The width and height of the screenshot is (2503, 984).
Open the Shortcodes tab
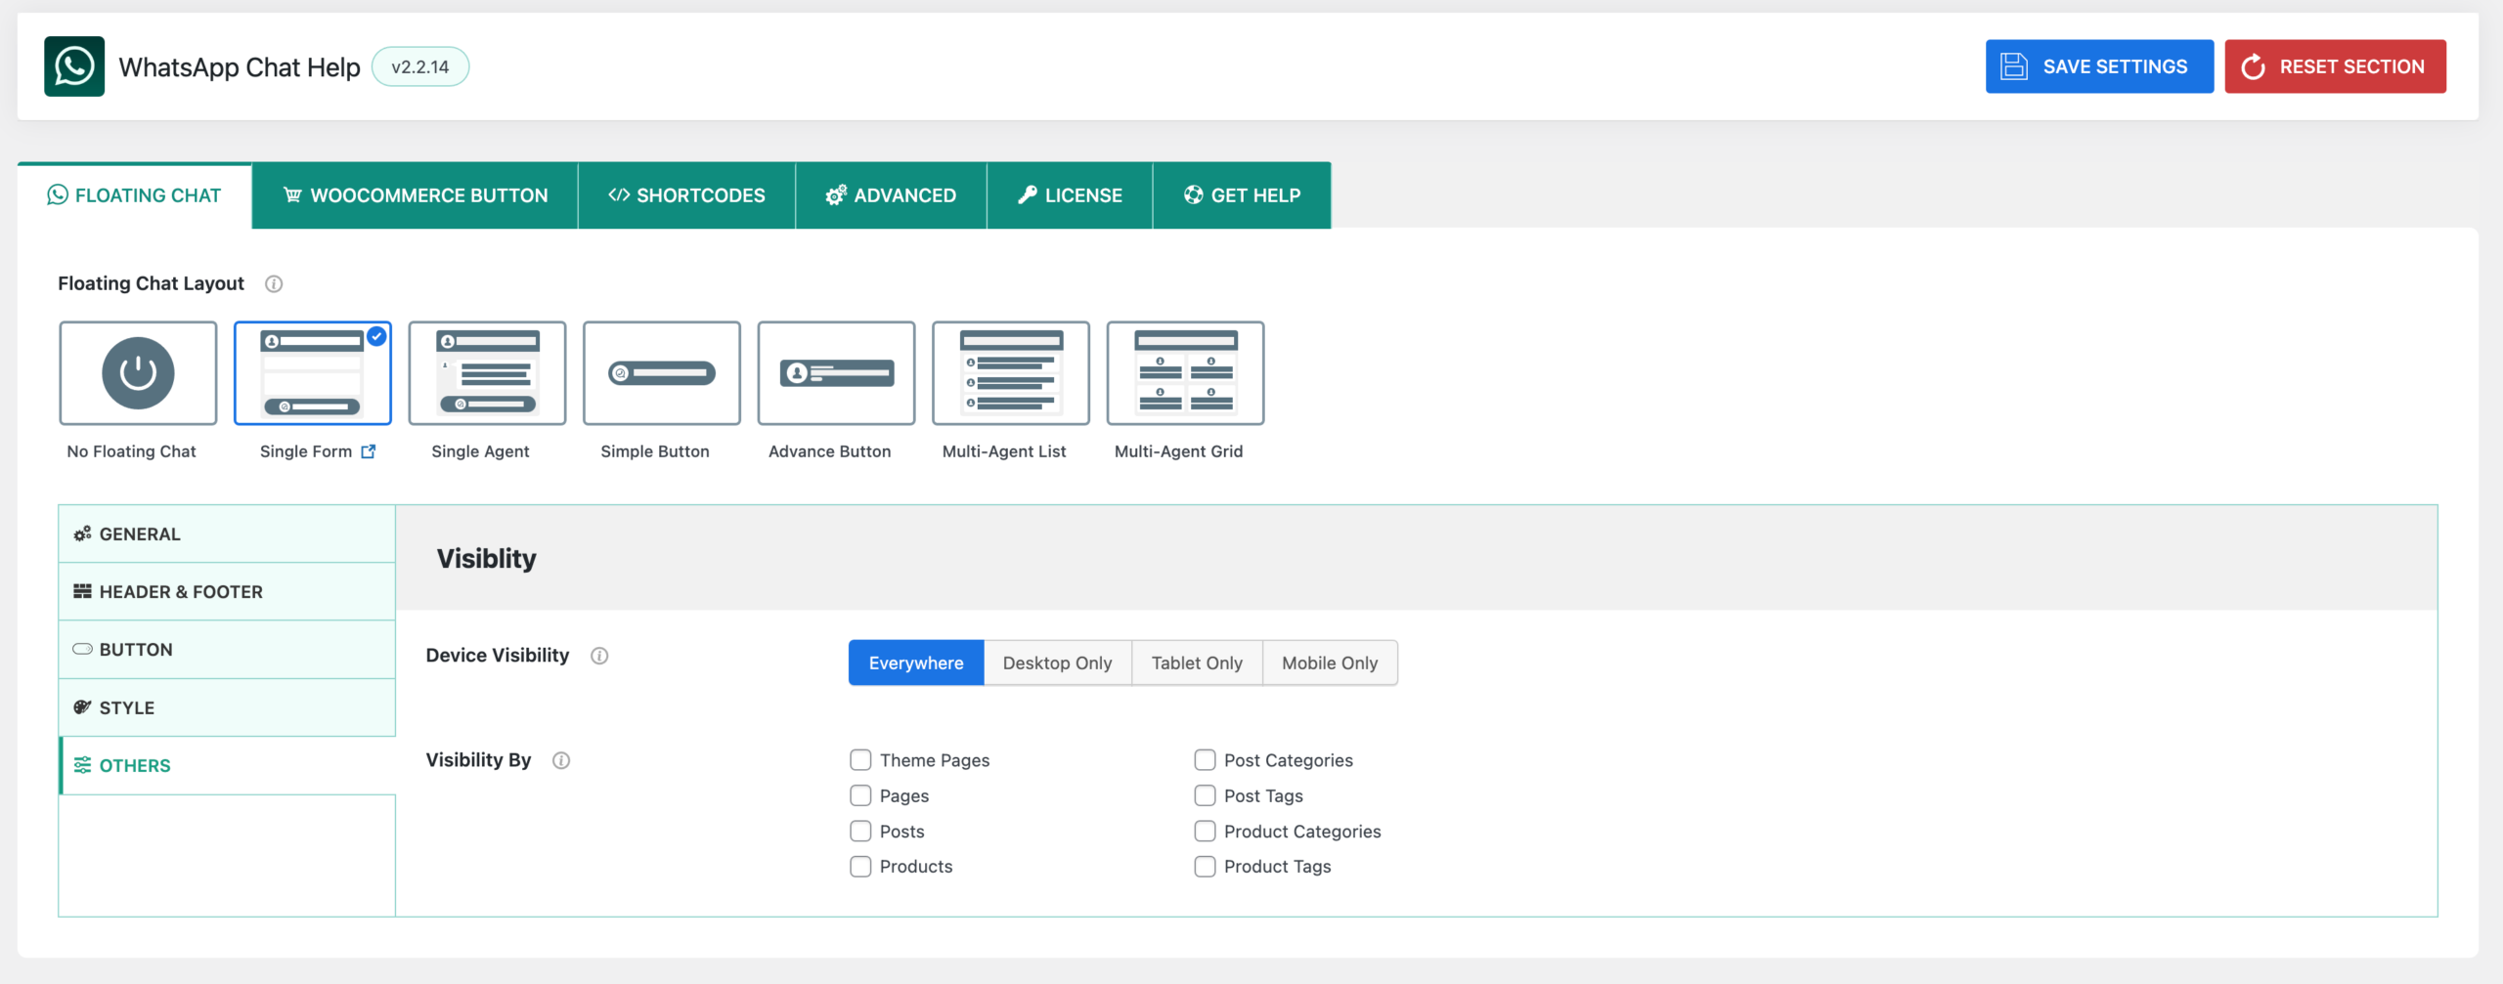tap(686, 195)
